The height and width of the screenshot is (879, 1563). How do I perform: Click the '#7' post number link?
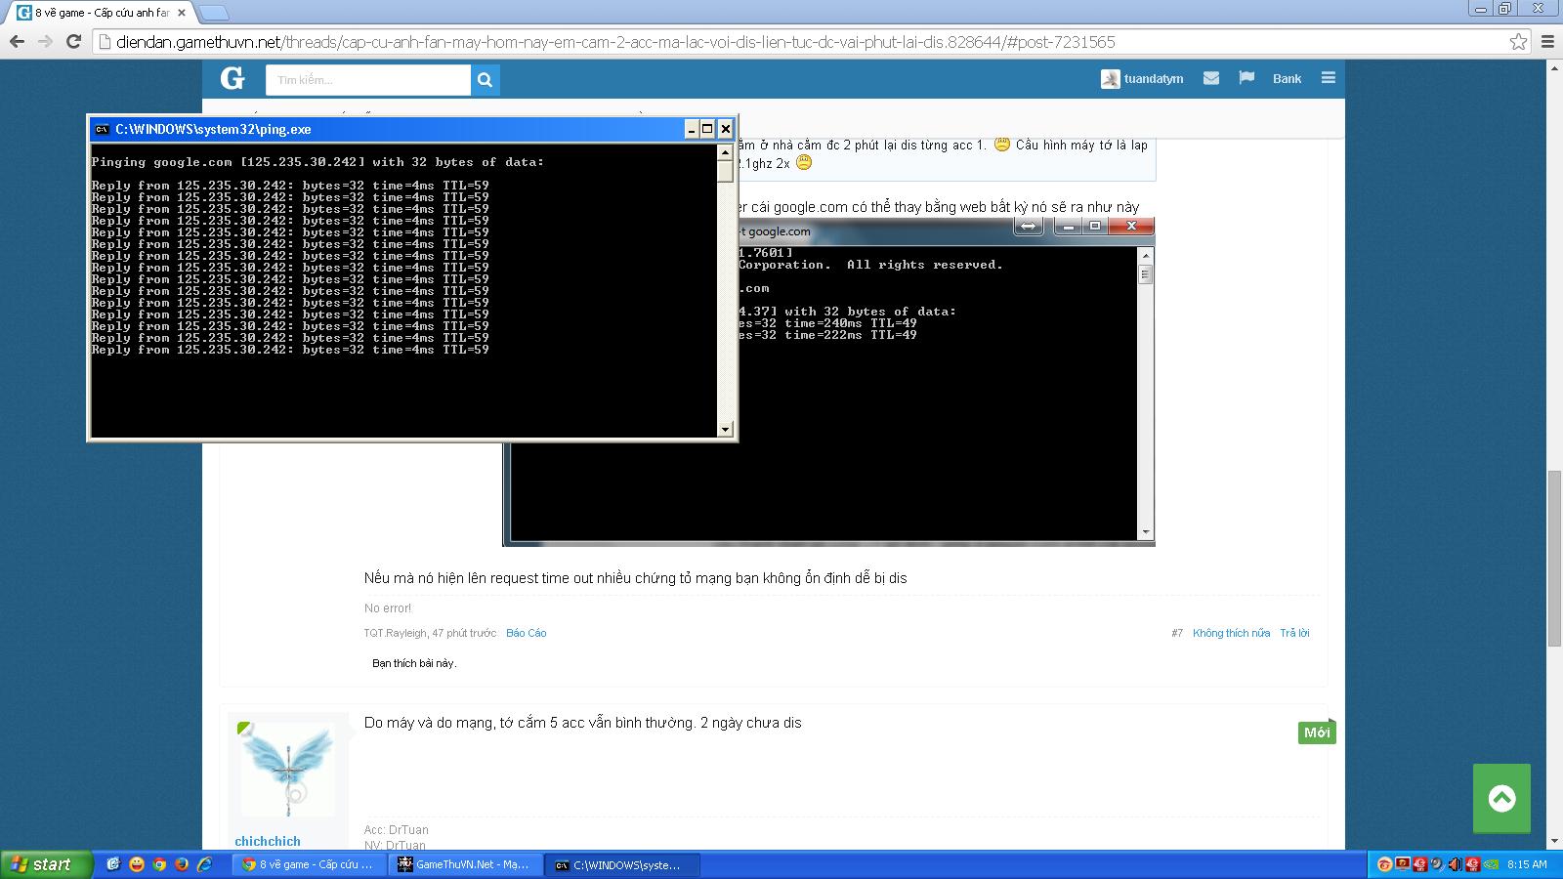pyautogui.click(x=1177, y=633)
